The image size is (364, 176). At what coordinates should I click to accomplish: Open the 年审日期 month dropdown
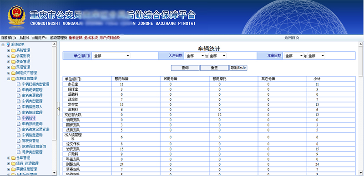tap(316, 56)
